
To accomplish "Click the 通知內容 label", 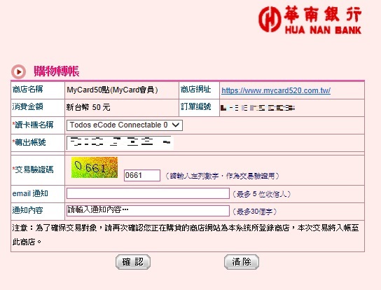I will pyautogui.click(x=28, y=210).
